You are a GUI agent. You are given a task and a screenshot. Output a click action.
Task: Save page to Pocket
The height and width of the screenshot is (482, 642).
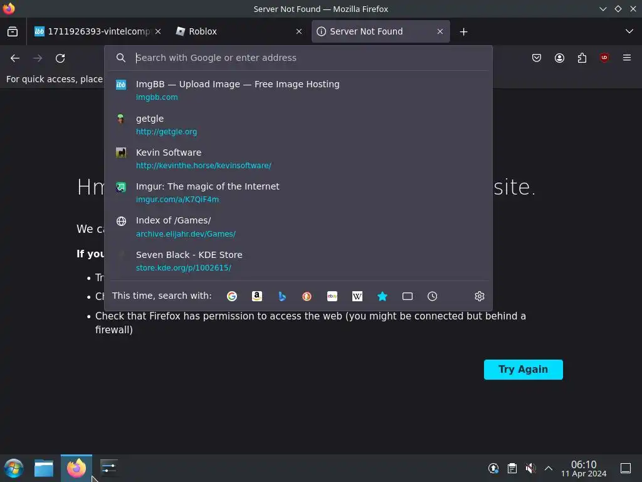pyautogui.click(x=537, y=58)
